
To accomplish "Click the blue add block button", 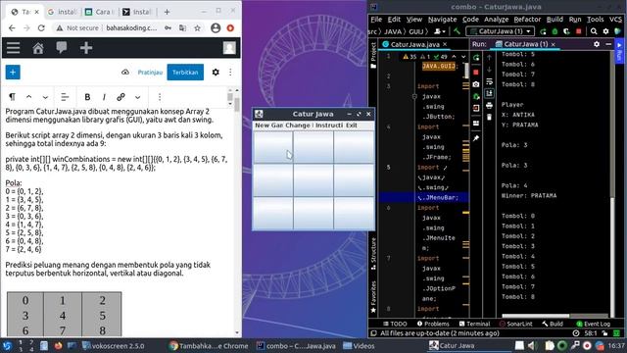I will click(x=13, y=73).
